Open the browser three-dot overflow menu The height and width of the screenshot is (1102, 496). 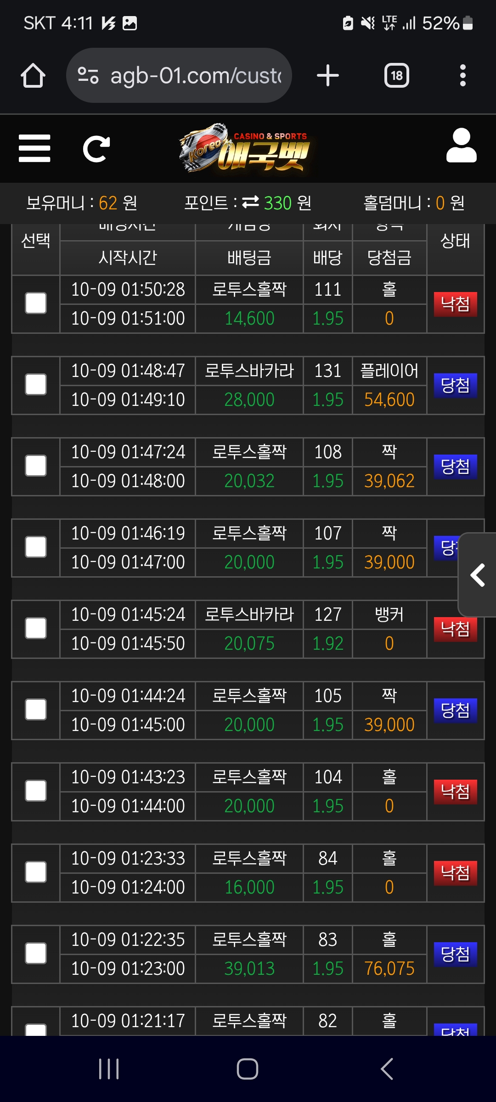(x=462, y=76)
